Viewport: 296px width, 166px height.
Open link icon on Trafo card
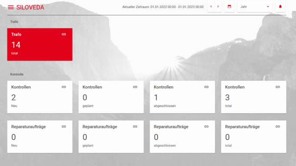click(64, 34)
